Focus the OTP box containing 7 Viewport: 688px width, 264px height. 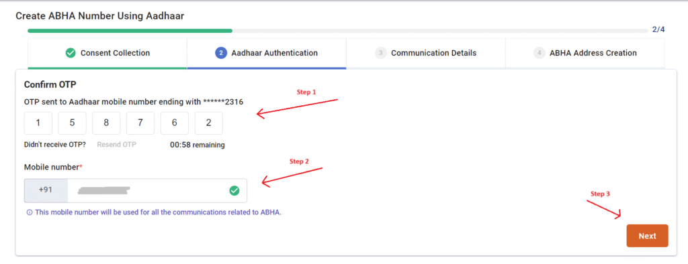140,123
